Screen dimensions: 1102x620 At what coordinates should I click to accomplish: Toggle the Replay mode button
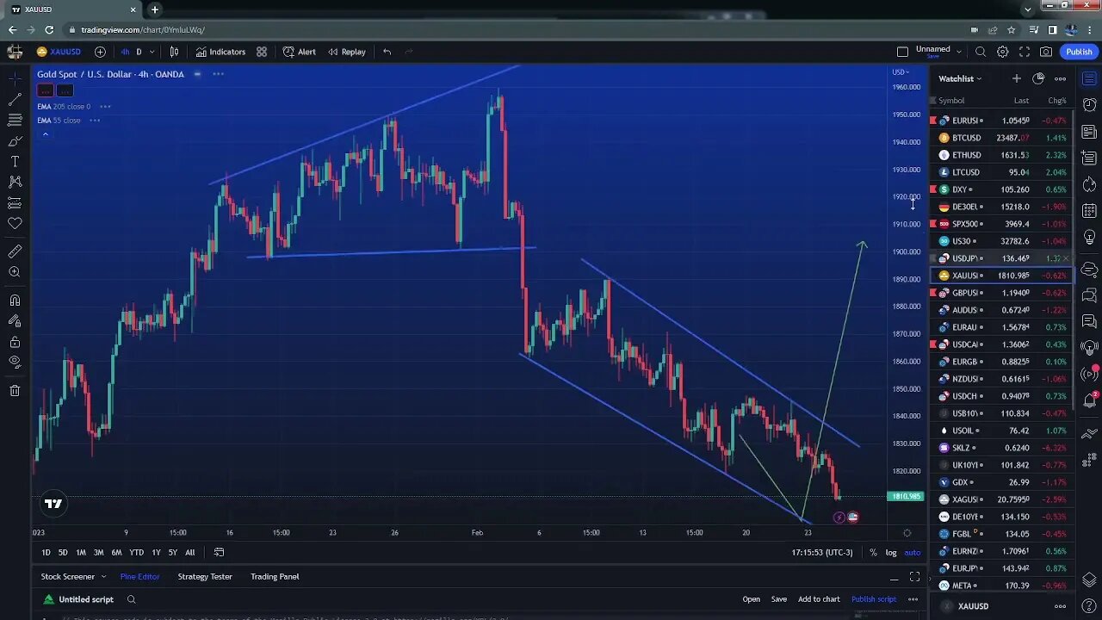[x=347, y=52]
